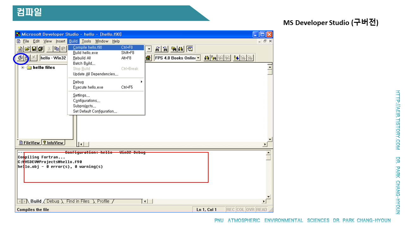Open the hello - Win32 configuration combo box
This screenshot has width=405, height=228.
[54, 58]
